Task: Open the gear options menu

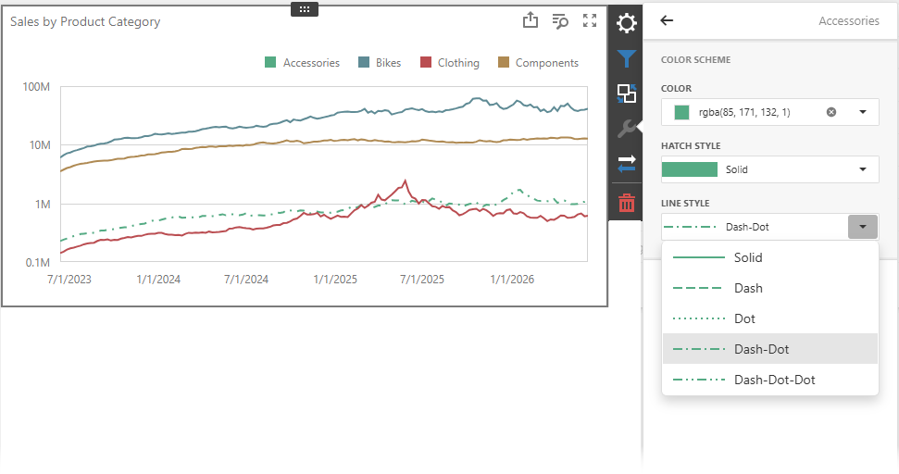Action: click(626, 23)
